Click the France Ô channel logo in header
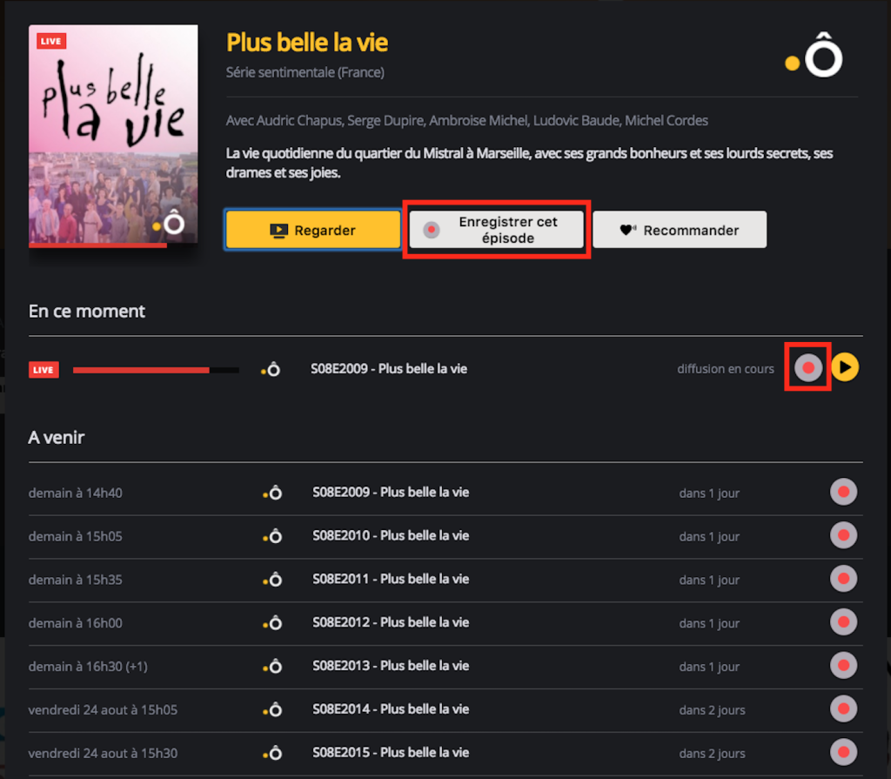 pyautogui.click(x=814, y=55)
